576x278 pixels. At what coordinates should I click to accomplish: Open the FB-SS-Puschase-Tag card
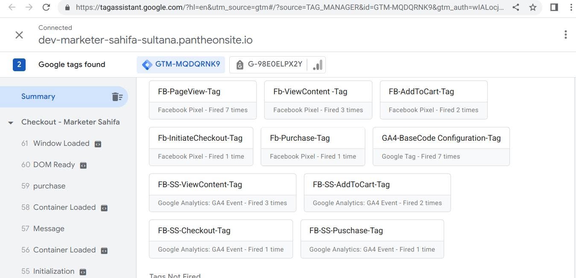[x=372, y=239]
